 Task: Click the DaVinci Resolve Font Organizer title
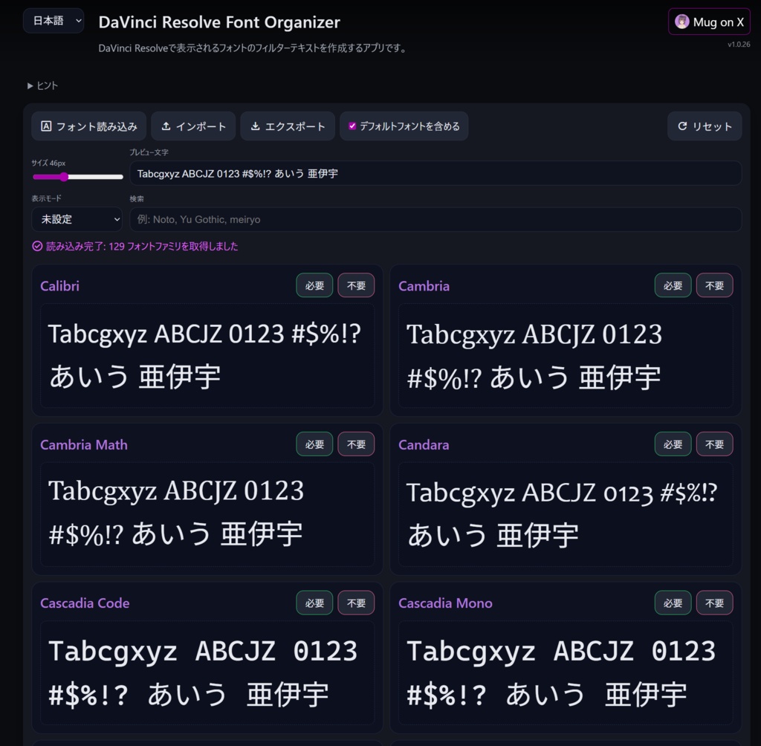(219, 22)
